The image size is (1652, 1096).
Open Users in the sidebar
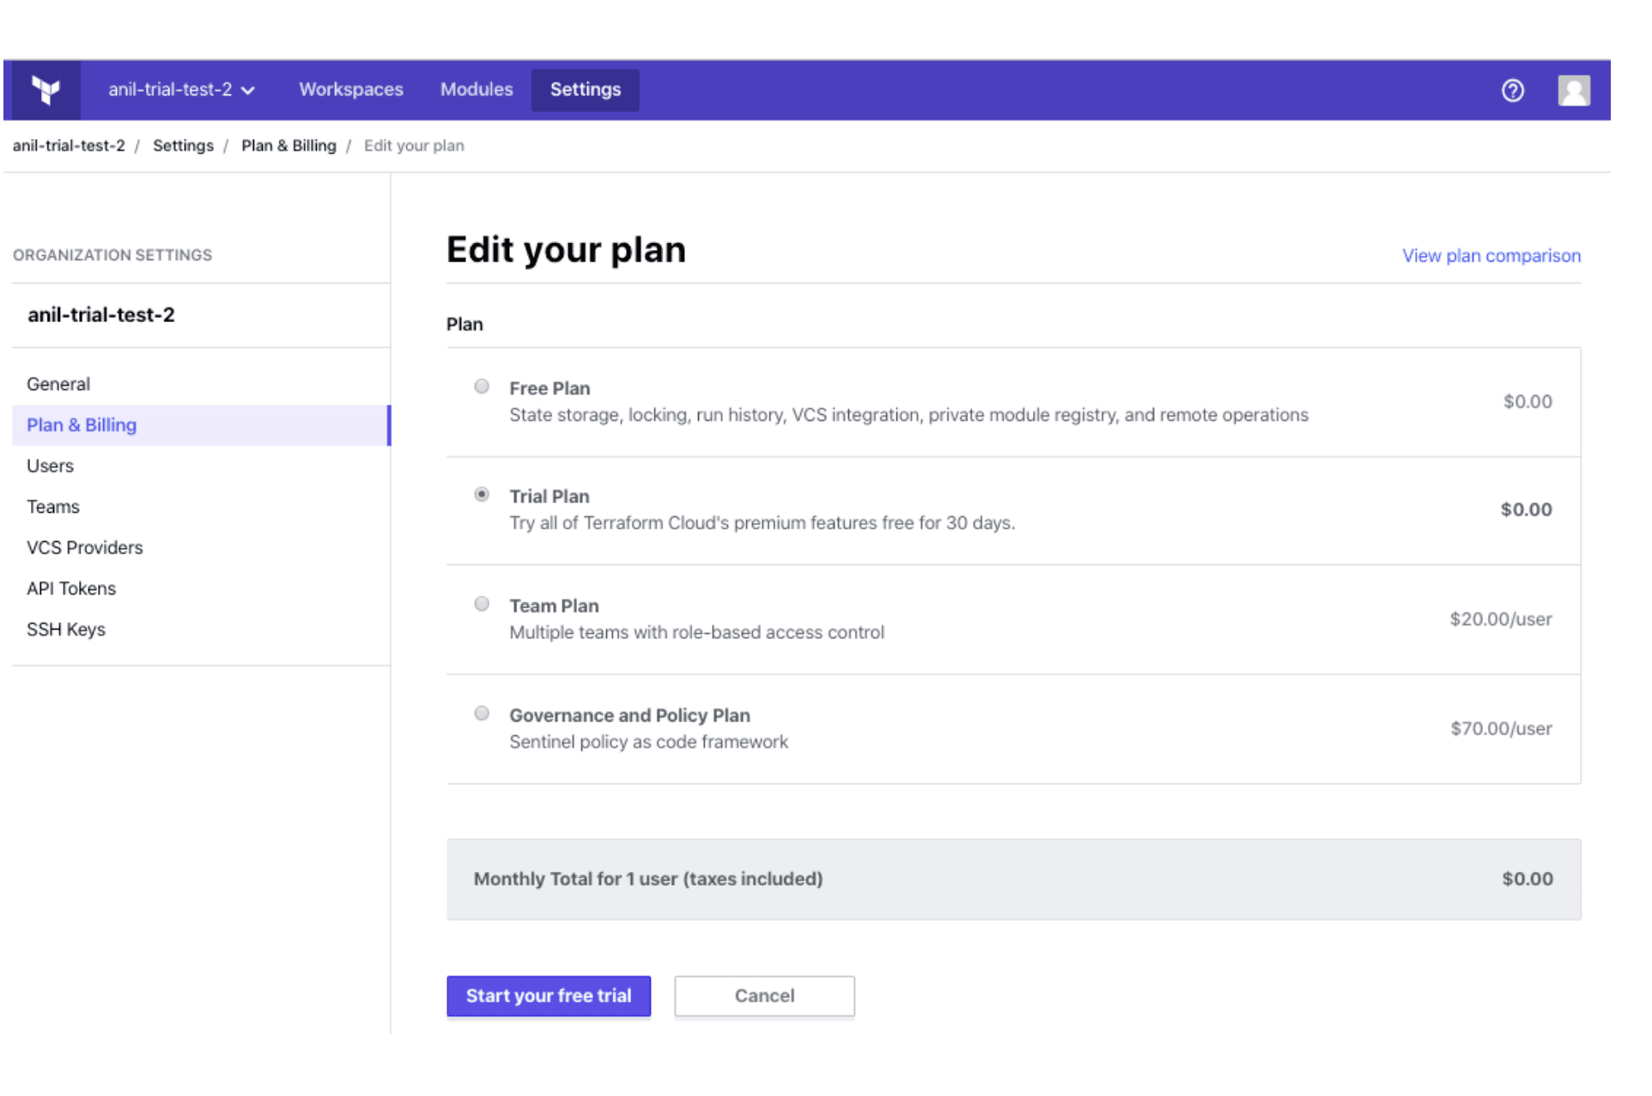coord(50,466)
